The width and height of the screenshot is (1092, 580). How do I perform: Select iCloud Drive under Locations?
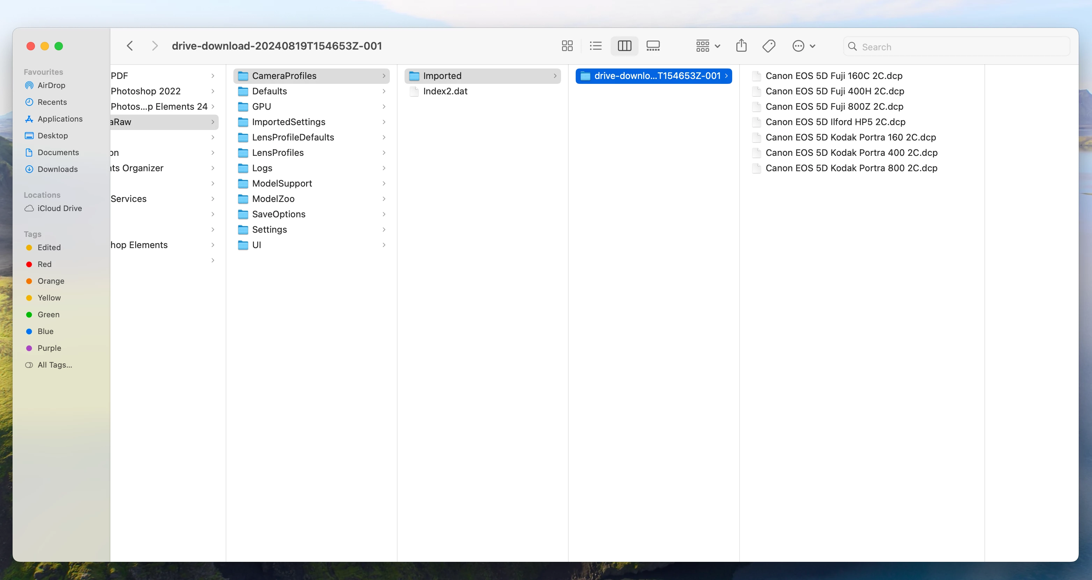[x=59, y=208]
